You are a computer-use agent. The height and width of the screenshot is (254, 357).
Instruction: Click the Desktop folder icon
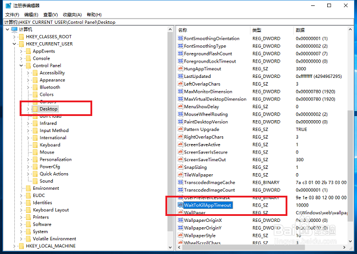click(x=35, y=109)
